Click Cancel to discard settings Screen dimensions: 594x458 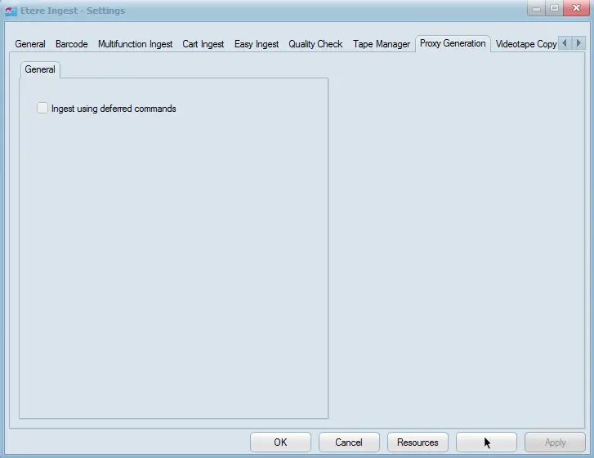pos(349,442)
